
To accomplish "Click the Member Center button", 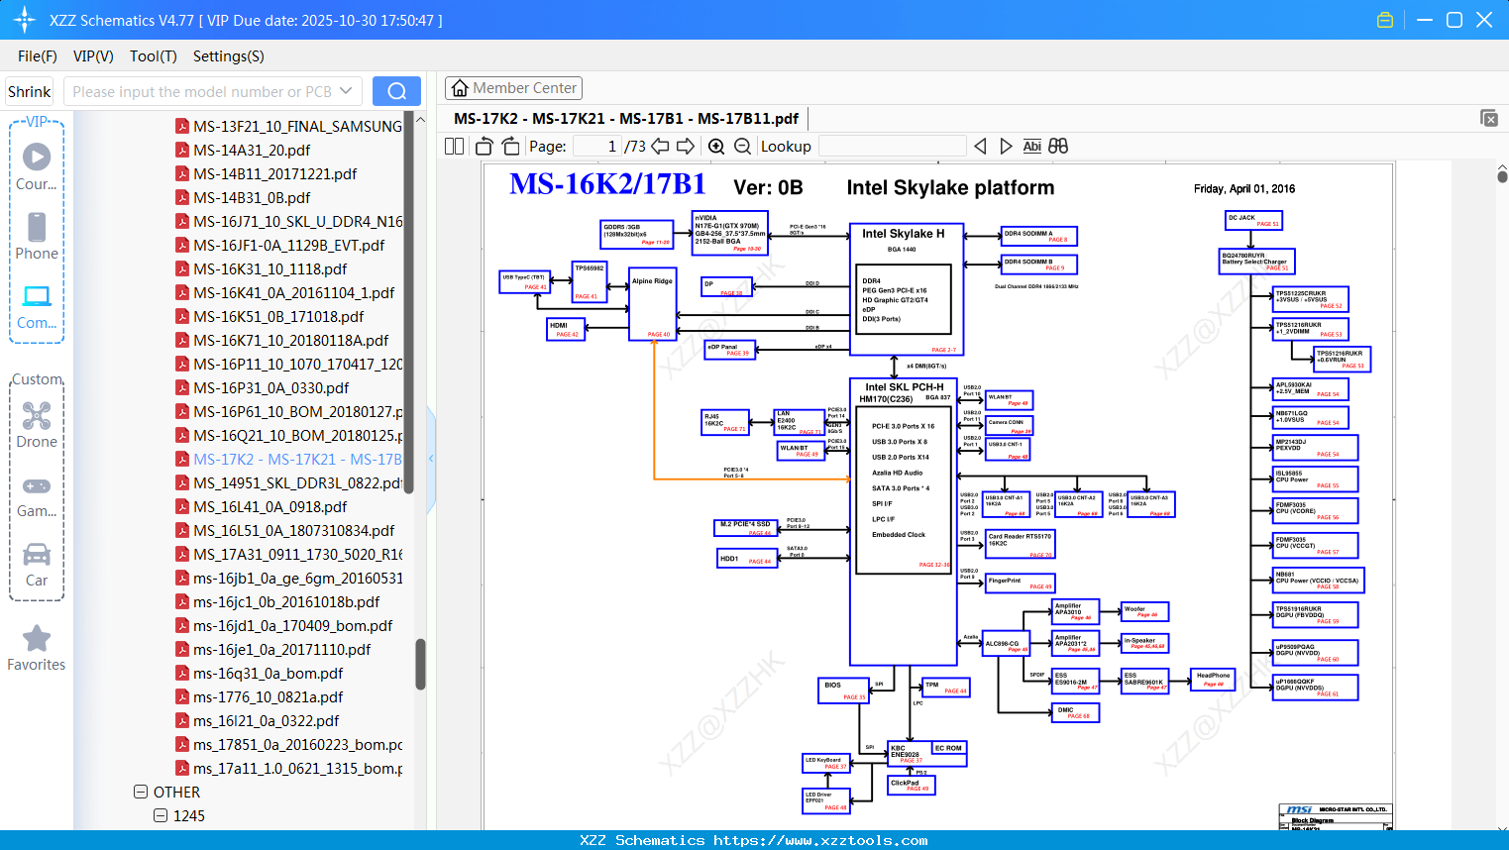I will pyautogui.click(x=513, y=88).
